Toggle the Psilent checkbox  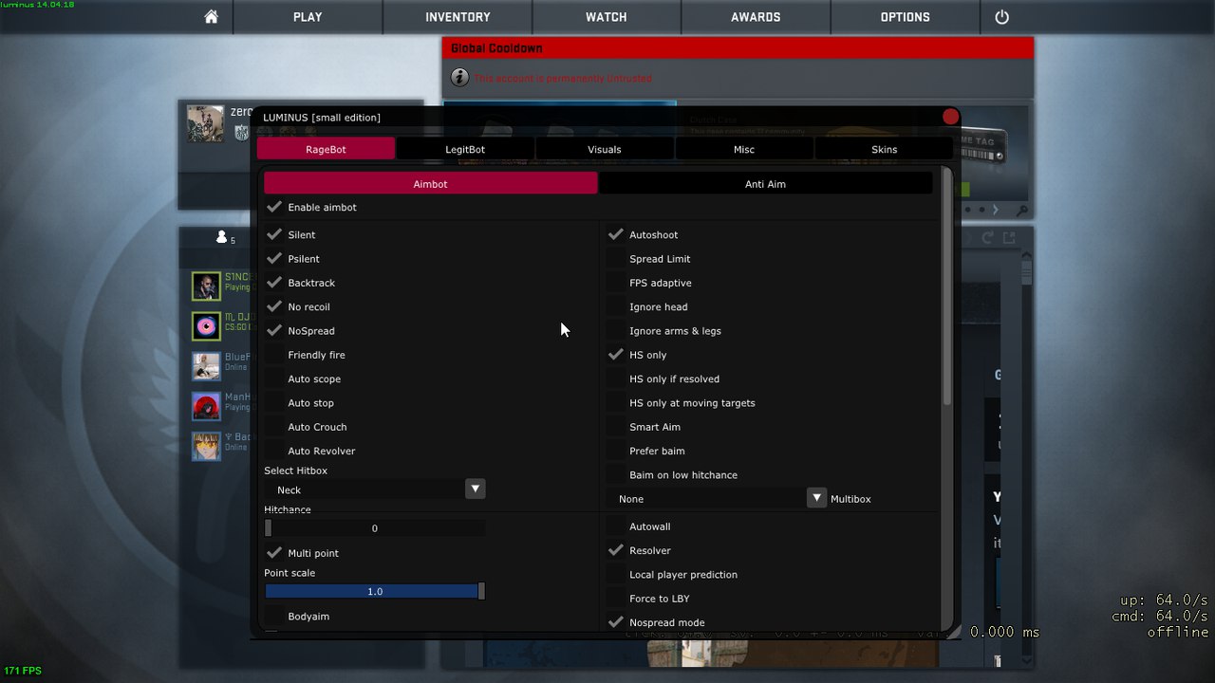coord(274,258)
